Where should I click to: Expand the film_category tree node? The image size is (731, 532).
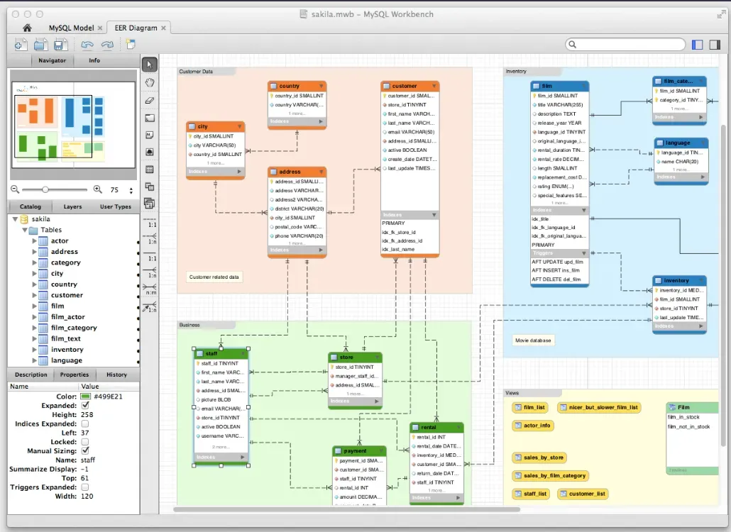34,328
